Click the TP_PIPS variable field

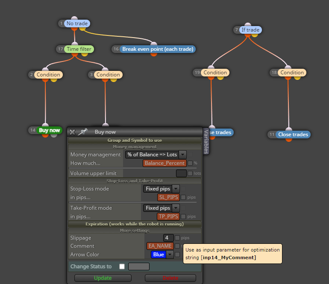click(x=168, y=216)
